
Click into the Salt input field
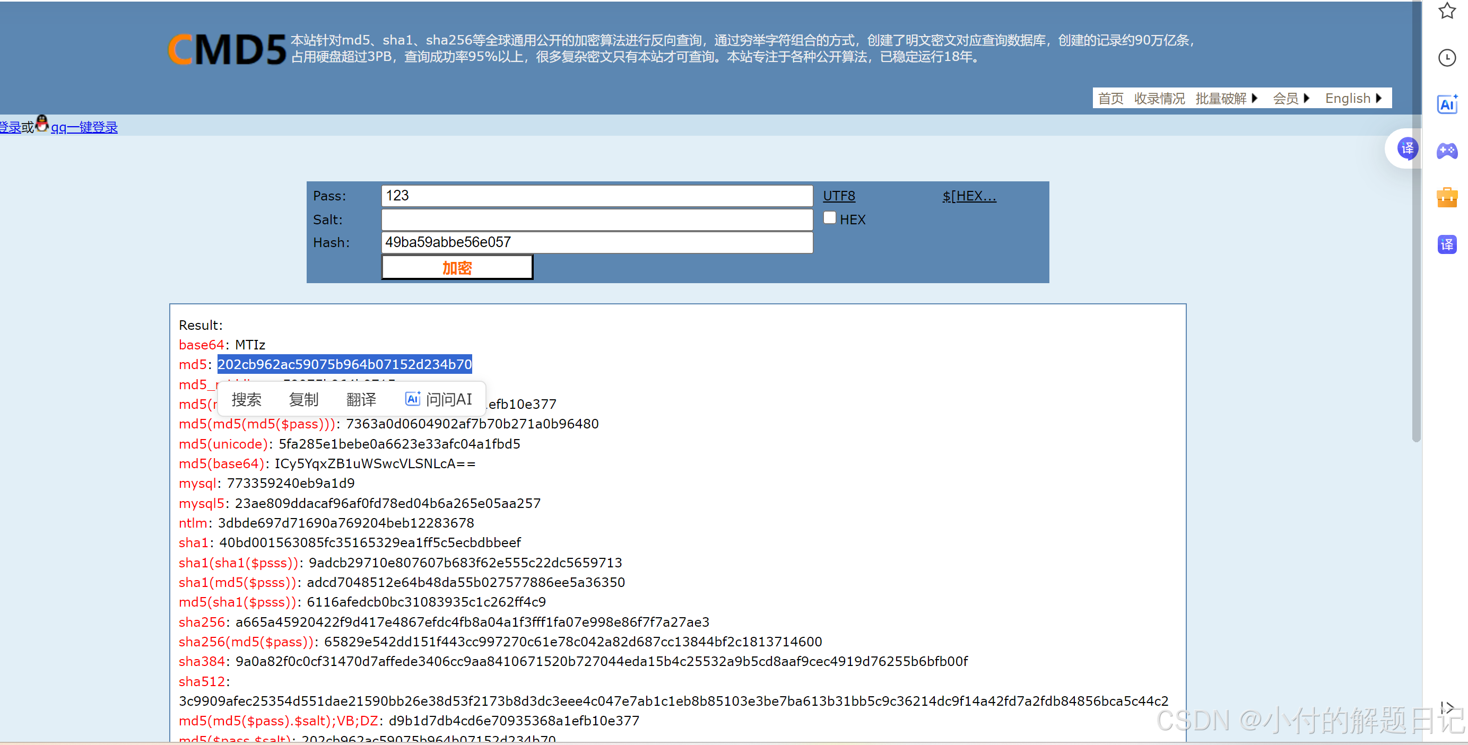click(x=597, y=220)
